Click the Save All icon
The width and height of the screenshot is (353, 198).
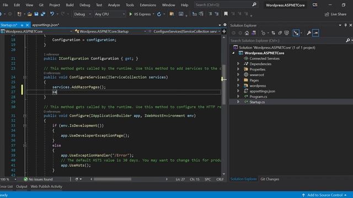[43, 14]
